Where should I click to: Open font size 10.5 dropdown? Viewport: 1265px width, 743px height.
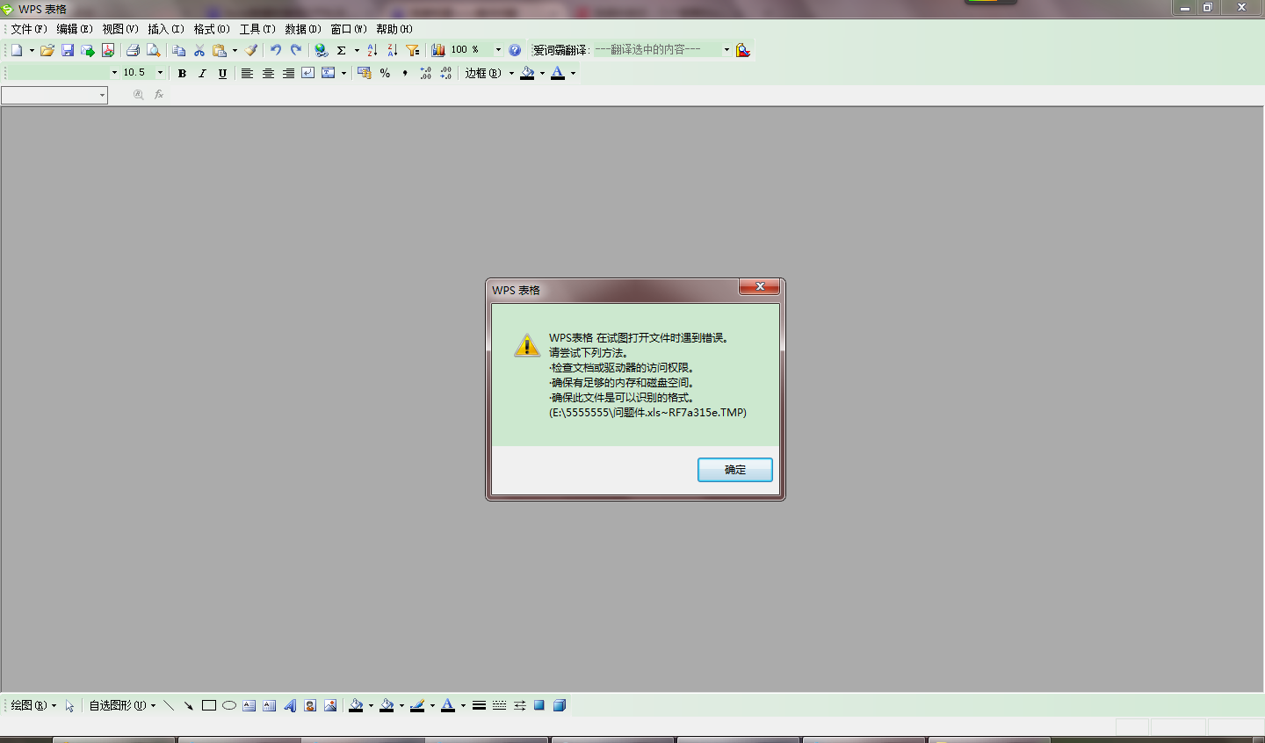(x=160, y=73)
